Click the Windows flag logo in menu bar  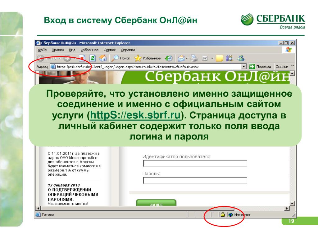tap(288, 50)
